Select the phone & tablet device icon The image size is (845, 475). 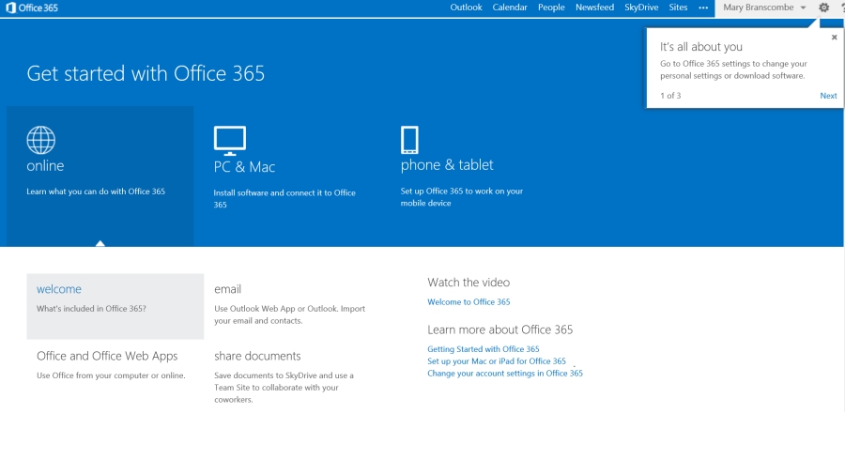[409, 140]
